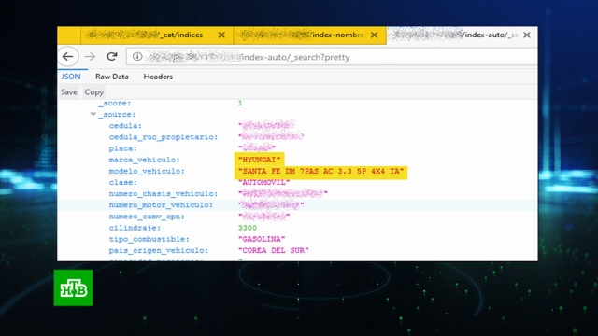Click the "HYUNDAI" value
598x336 pixels.
click(260, 160)
